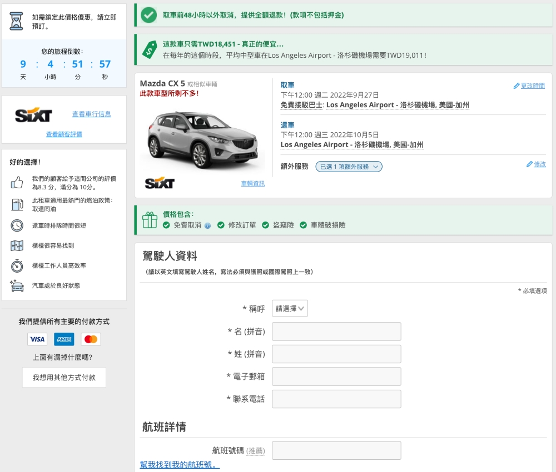Click the gift box icon in price includes
Screen dimensions: 556x472
[x=150, y=220]
